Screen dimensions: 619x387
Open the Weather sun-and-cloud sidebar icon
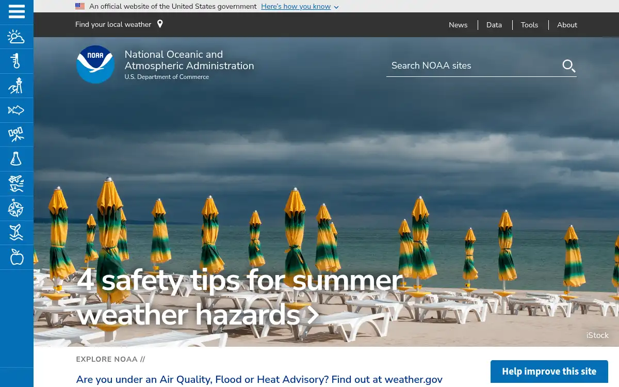pyautogui.click(x=17, y=37)
